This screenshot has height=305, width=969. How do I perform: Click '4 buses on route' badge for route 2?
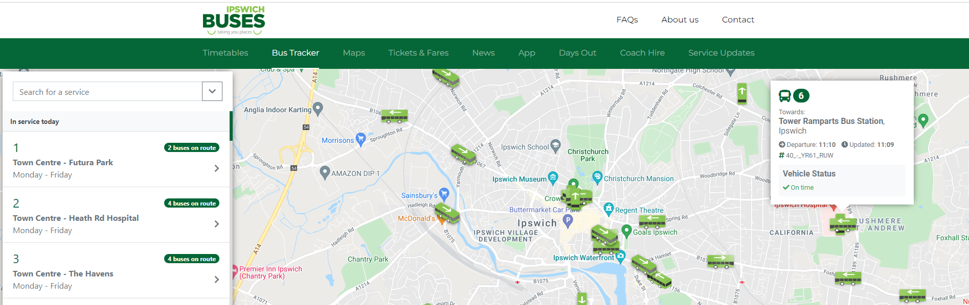point(192,203)
